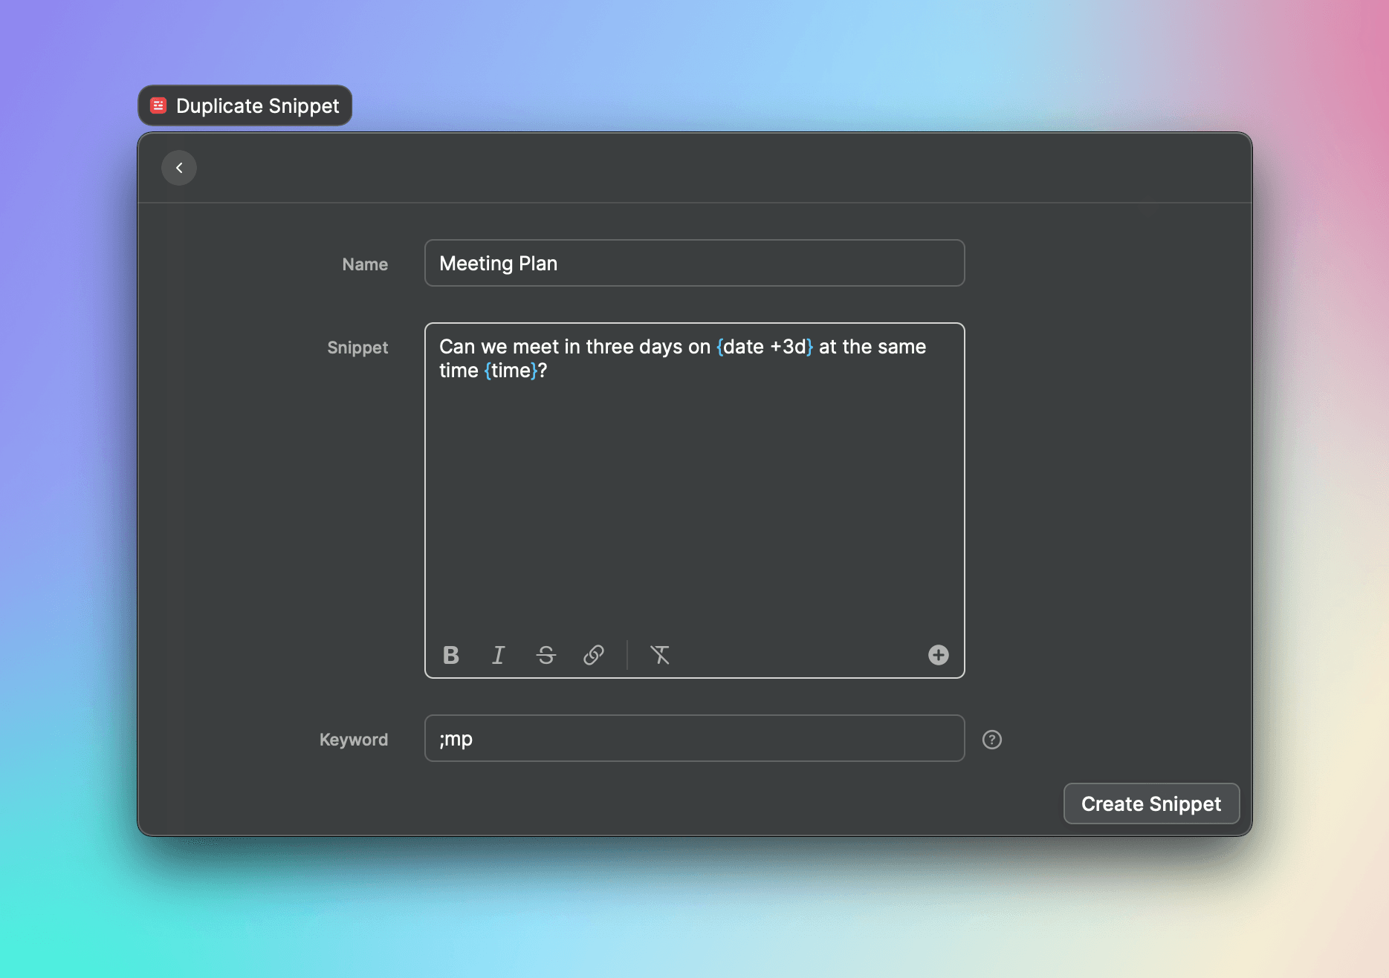Viewport: 1389px width, 978px height.
Task: Apply bold formatting in the snippet editor
Action: click(450, 655)
